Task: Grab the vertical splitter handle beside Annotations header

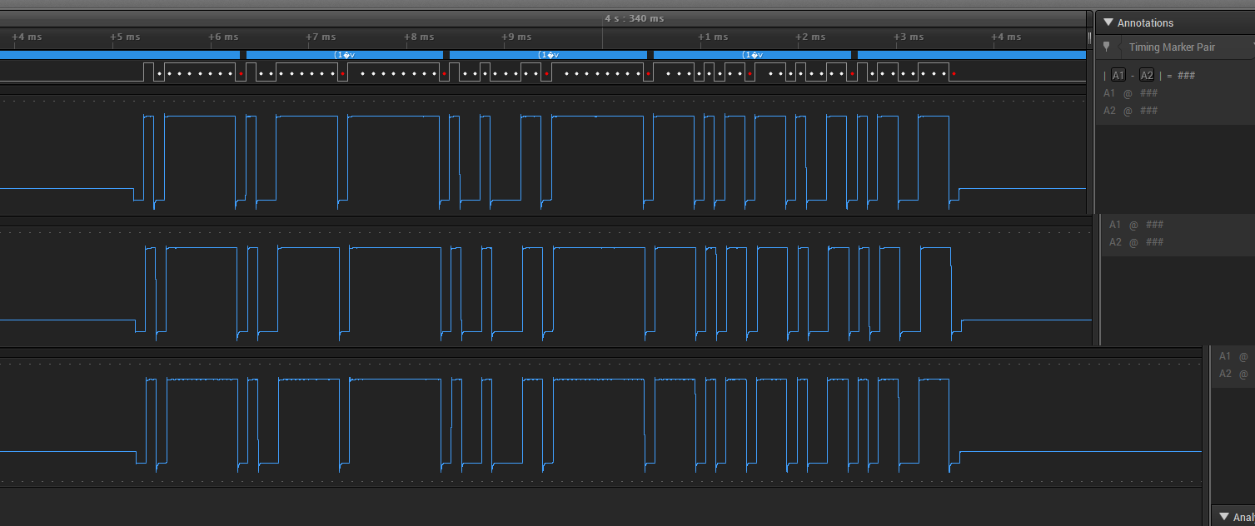Action: point(1089,37)
